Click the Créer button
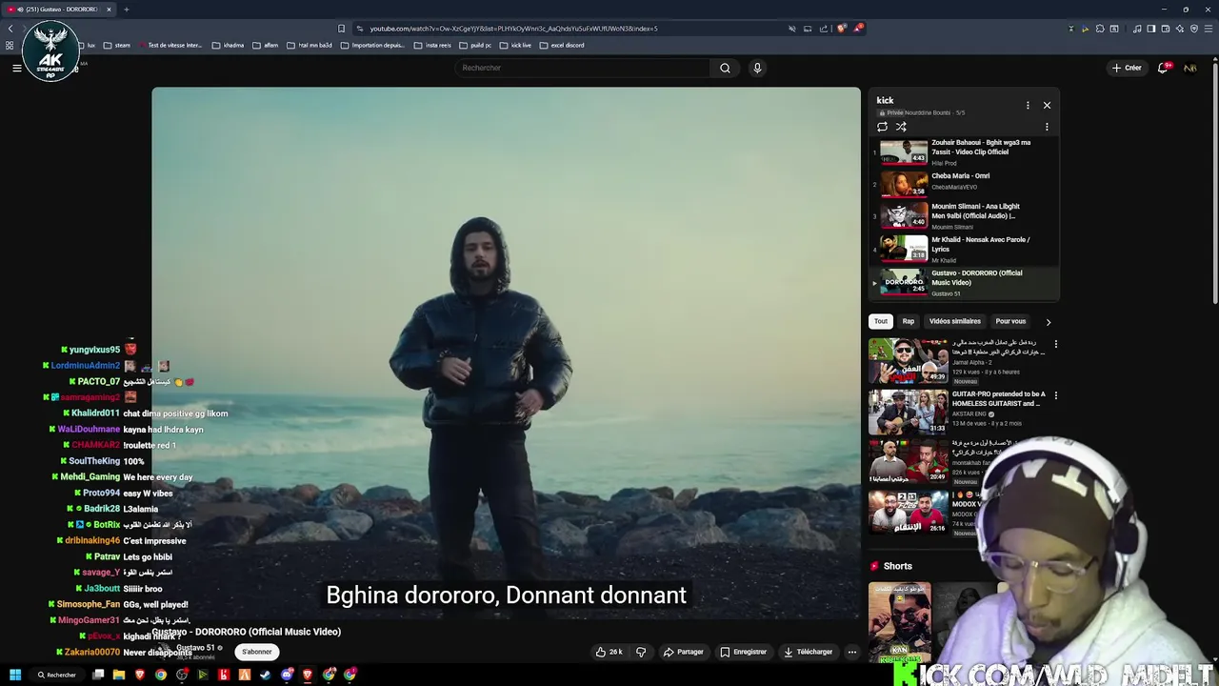 [1127, 68]
